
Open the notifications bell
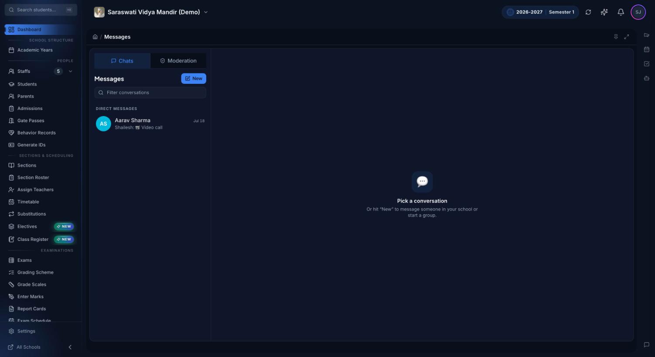click(x=621, y=12)
